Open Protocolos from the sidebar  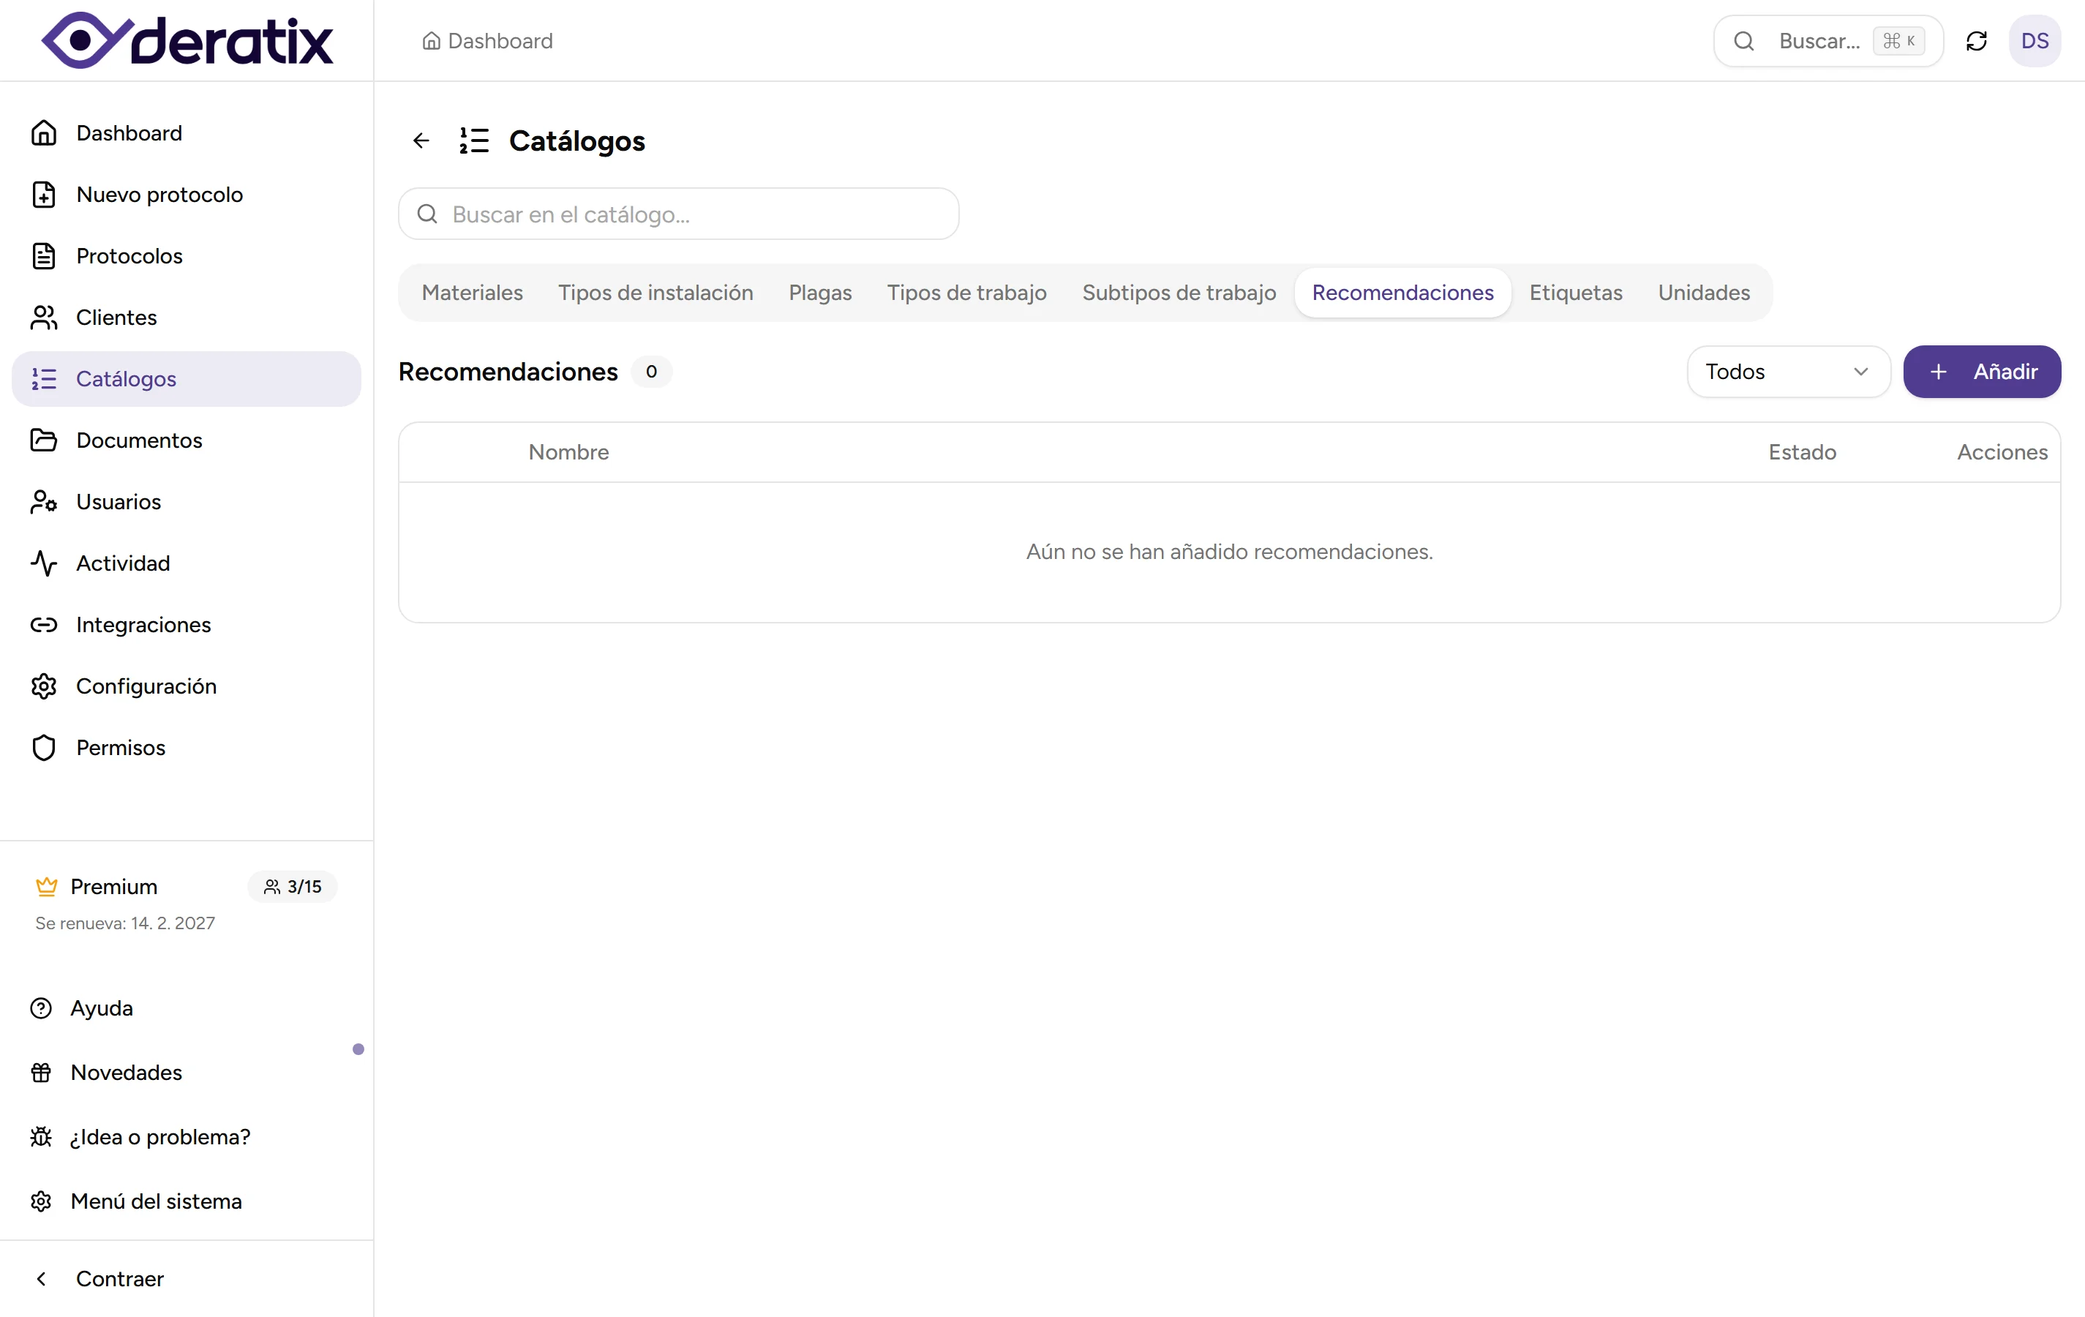click(130, 255)
